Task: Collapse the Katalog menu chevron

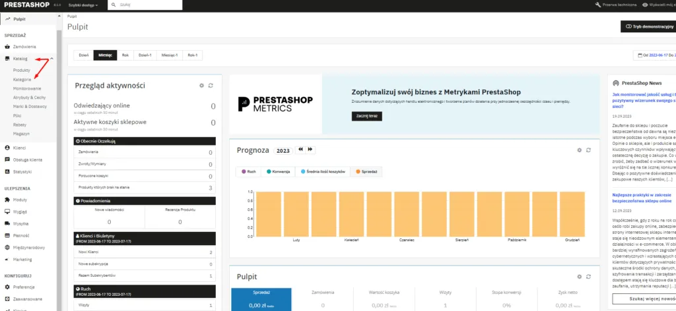Action: click(x=51, y=59)
